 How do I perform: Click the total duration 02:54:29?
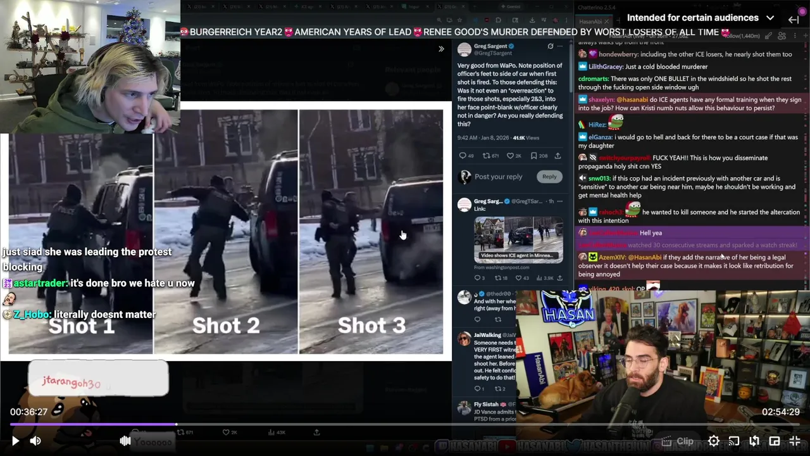click(x=781, y=412)
